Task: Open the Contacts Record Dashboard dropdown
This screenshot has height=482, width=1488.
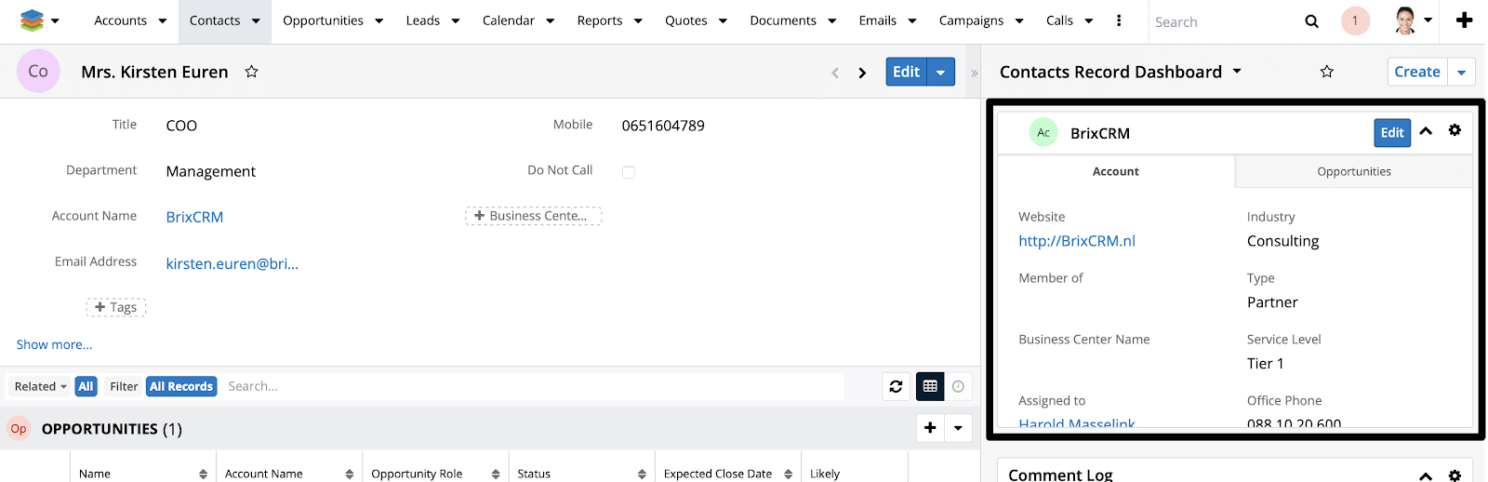Action: [1237, 71]
